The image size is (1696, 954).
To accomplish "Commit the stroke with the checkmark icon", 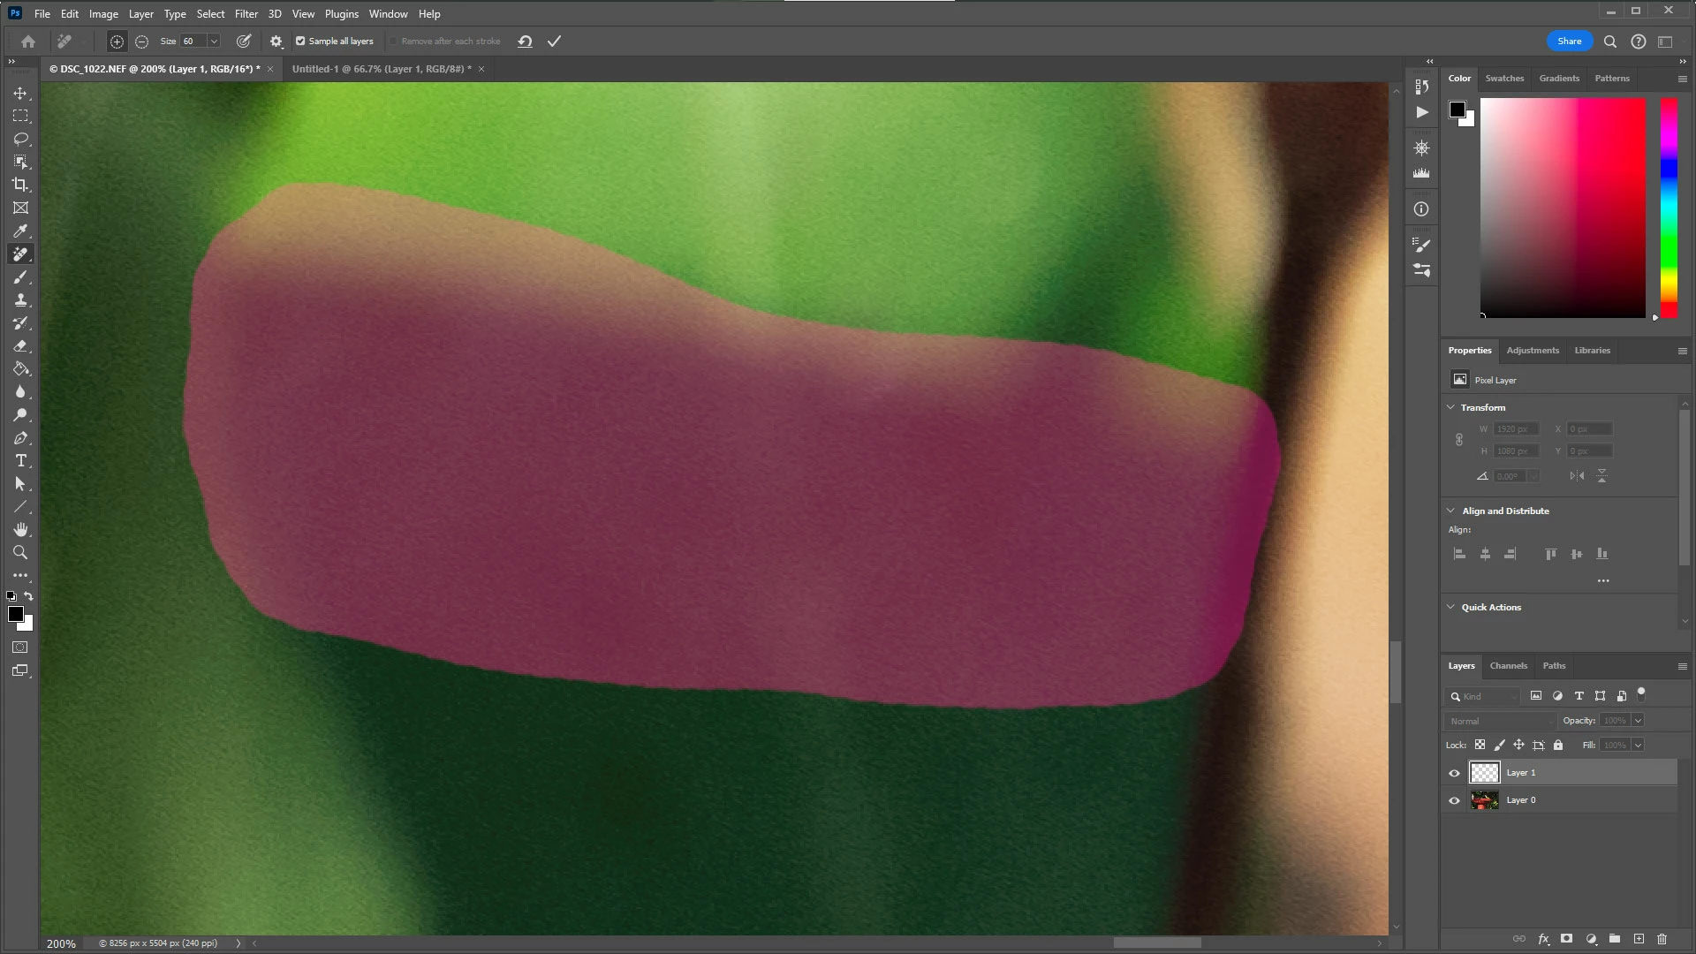I will [x=554, y=42].
